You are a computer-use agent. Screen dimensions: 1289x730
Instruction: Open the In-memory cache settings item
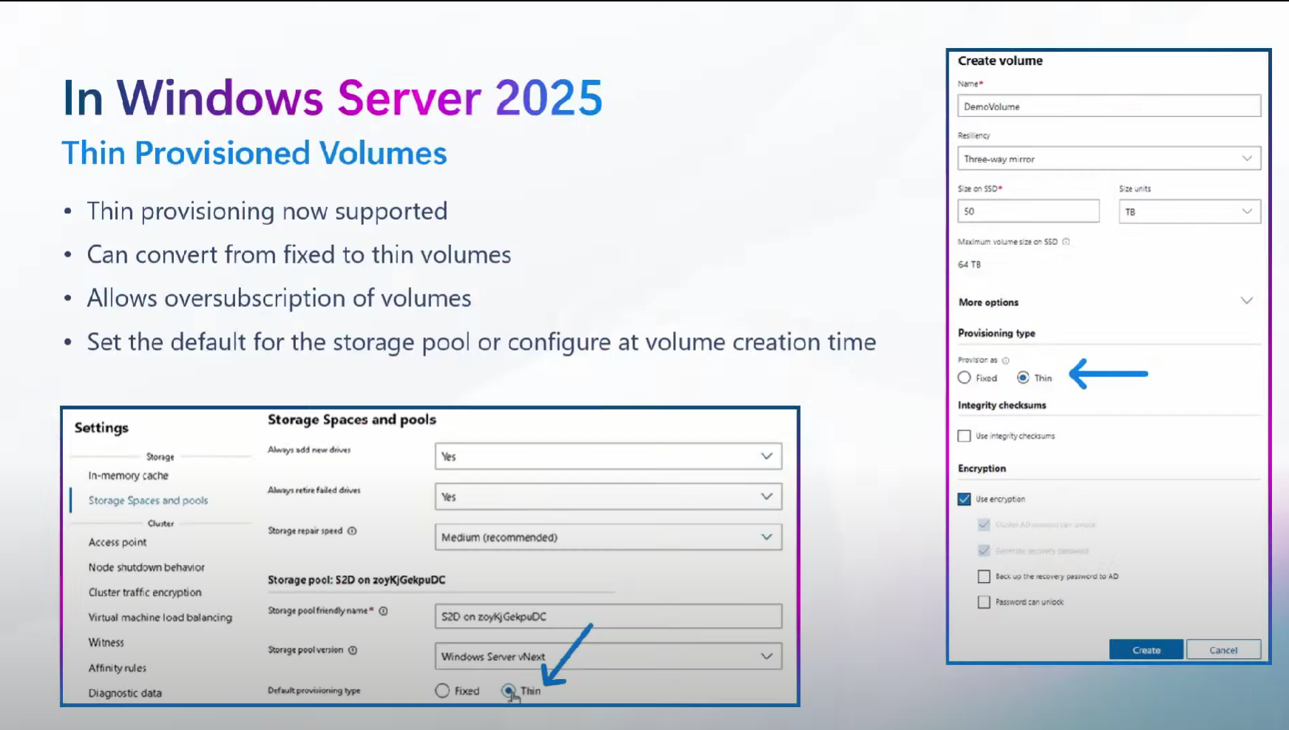click(129, 476)
